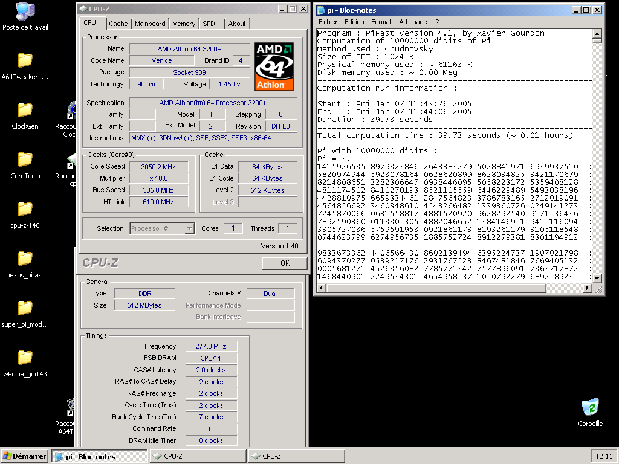
Task: Click the Bus Speed value 305.0 MHz
Action: click(x=158, y=190)
